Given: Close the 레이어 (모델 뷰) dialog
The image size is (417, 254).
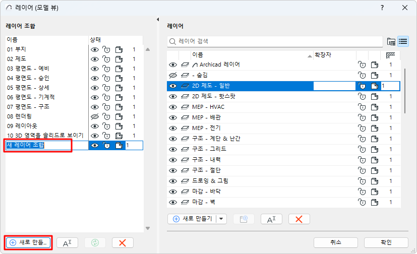Looking at the screenshot, I should click(405, 8).
